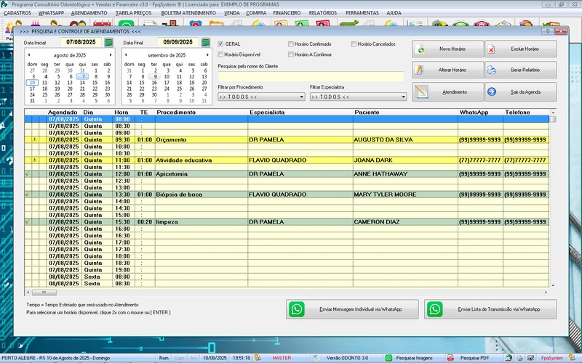Go to previous month in agosto calendar
Screen dimensions: 582x363
click(29, 55)
